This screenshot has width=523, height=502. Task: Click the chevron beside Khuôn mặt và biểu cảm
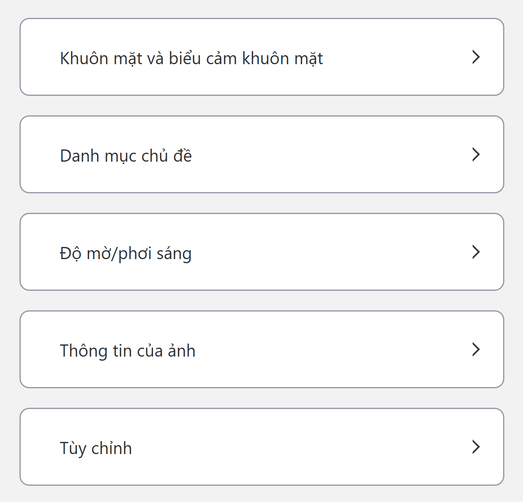tap(476, 57)
